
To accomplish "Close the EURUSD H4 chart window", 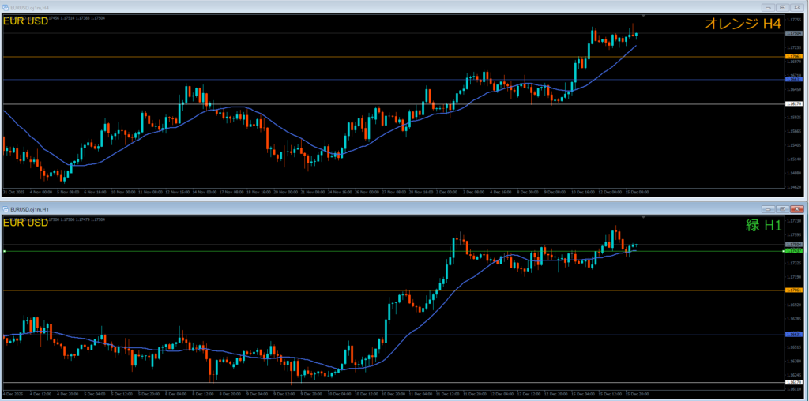I will coord(797,7).
